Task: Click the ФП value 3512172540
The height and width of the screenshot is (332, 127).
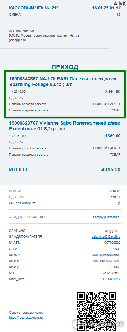Action: tap(112, 273)
